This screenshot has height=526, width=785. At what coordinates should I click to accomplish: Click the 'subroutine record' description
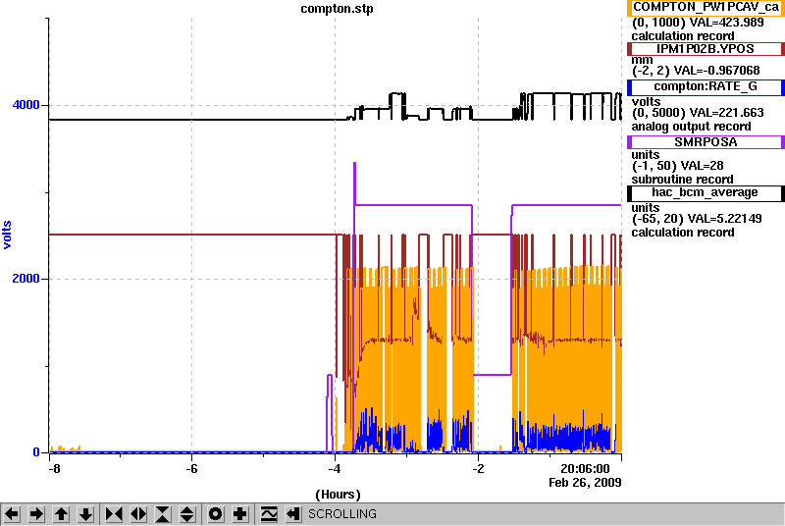[682, 180]
